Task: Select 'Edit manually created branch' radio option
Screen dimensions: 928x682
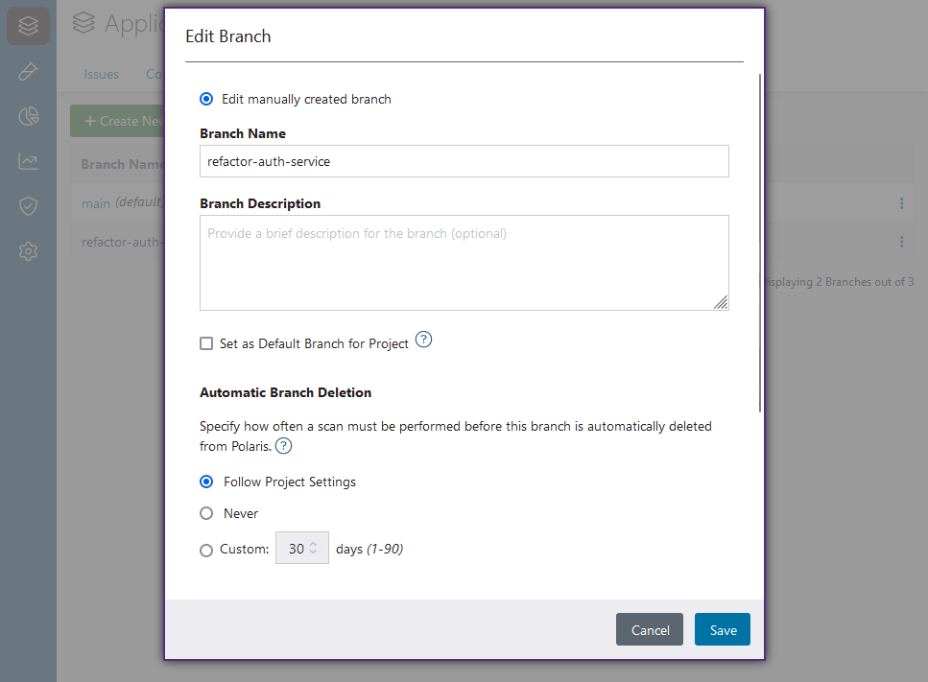Action: click(x=206, y=99)
